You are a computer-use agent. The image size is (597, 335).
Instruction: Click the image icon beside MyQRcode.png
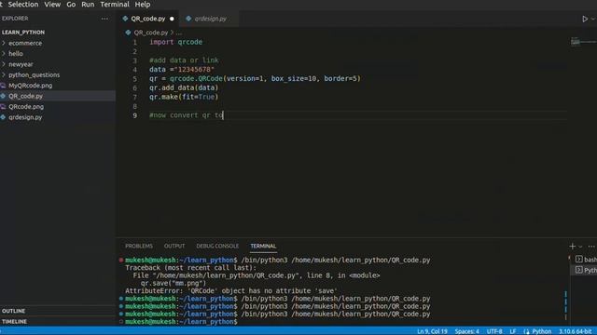3,86
